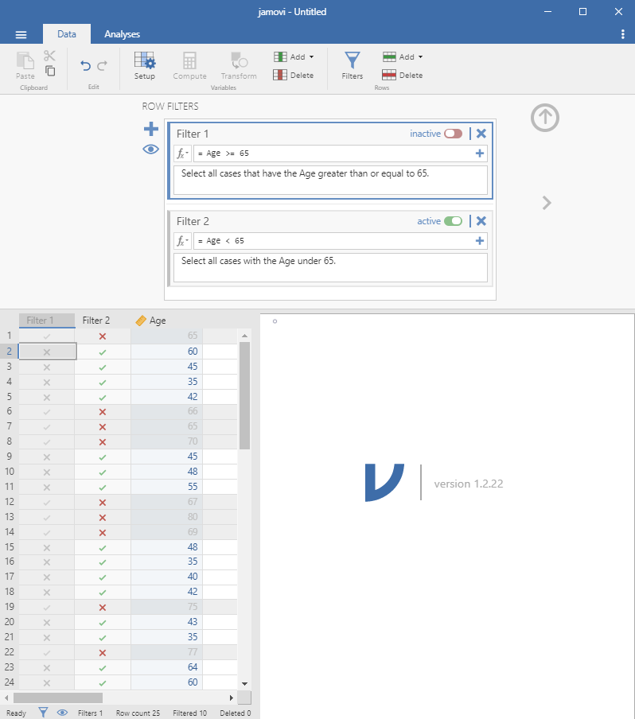Click the horizontal scrollbar left arrow

[6, 698]
